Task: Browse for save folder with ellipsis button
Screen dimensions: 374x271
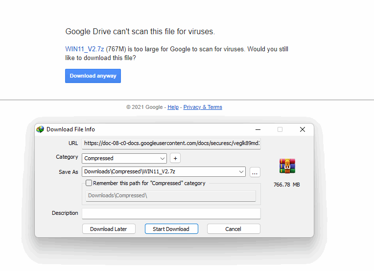Action: (255, 172)
